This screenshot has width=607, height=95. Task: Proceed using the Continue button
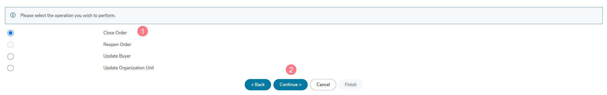pos(291,85)
